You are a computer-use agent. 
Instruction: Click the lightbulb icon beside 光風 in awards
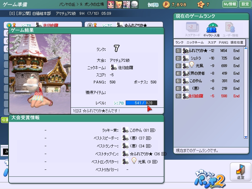pyautogui.click(x=134, y=161)
